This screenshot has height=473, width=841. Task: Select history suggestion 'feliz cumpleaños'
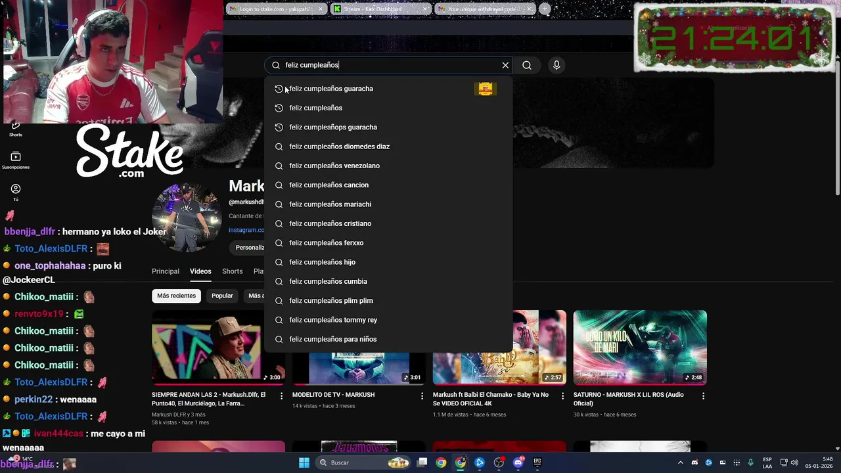click(x=388, y=108)
